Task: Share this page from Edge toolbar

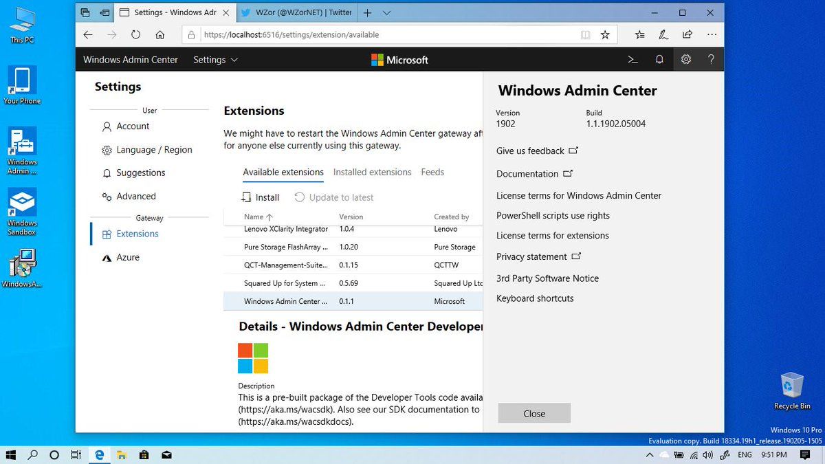Action: tap(687, 34)
